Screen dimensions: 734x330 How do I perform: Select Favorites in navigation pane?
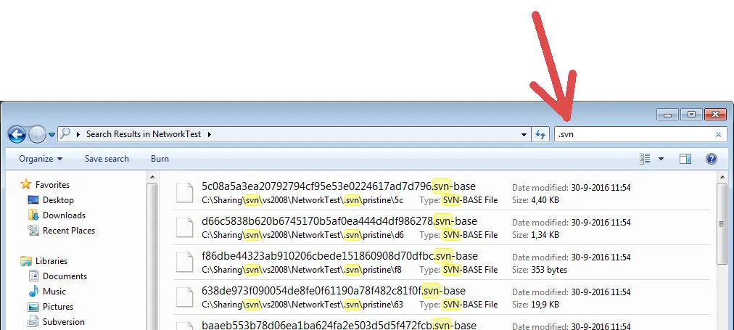[x=52, y=185]
